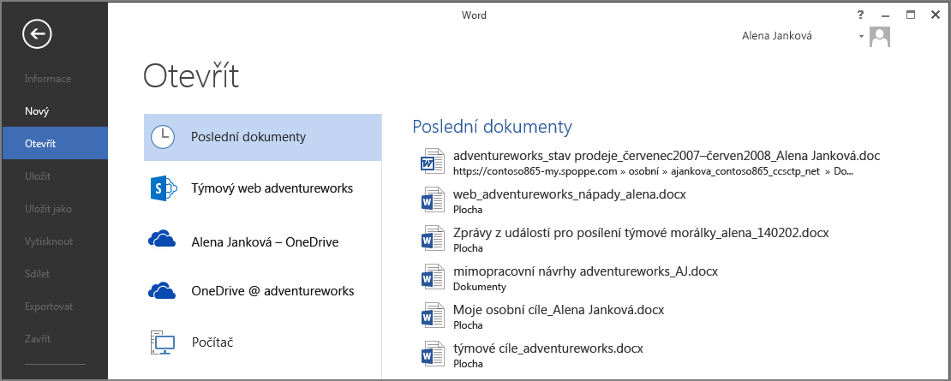Click the Otevřít page heading
Viewport: 951px width, 381px height.
click(191, 76)
